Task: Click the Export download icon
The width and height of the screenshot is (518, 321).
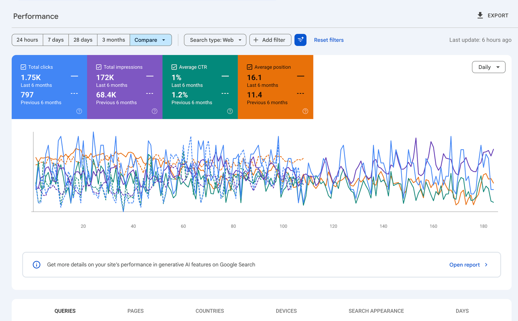Action: (x=480, y=16)
